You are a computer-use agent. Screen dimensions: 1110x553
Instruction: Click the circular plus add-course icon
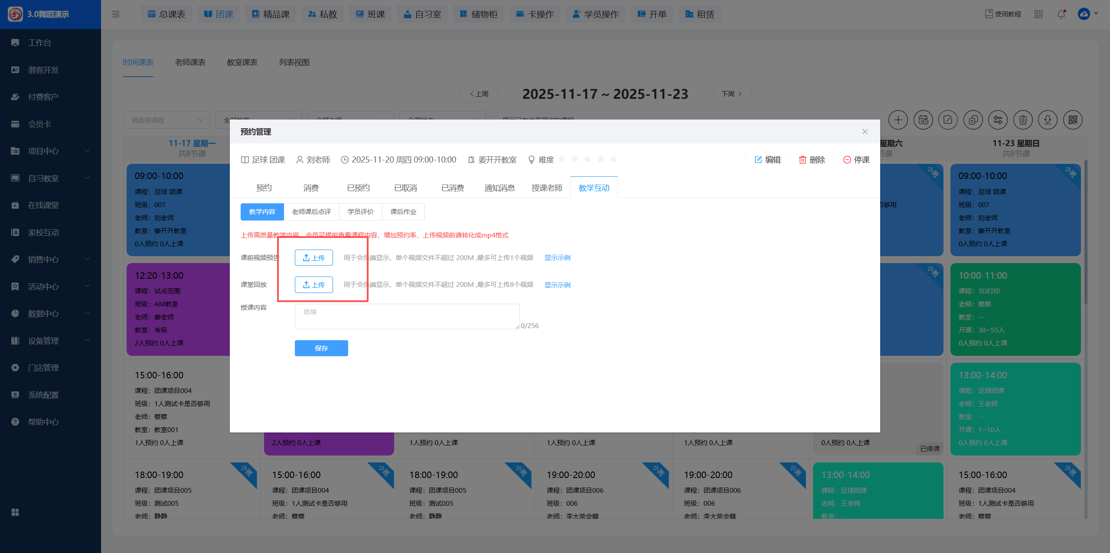[x=898, y=120]
